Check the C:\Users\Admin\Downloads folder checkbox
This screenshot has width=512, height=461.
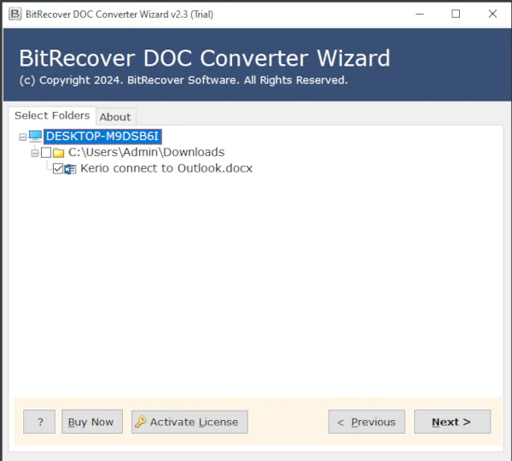tap(46, 152)
